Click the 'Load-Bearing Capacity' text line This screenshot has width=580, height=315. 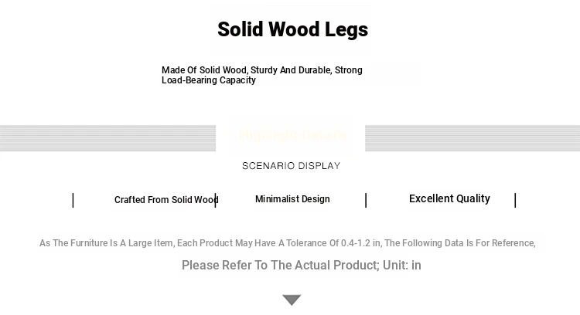[x=209, y=80]
